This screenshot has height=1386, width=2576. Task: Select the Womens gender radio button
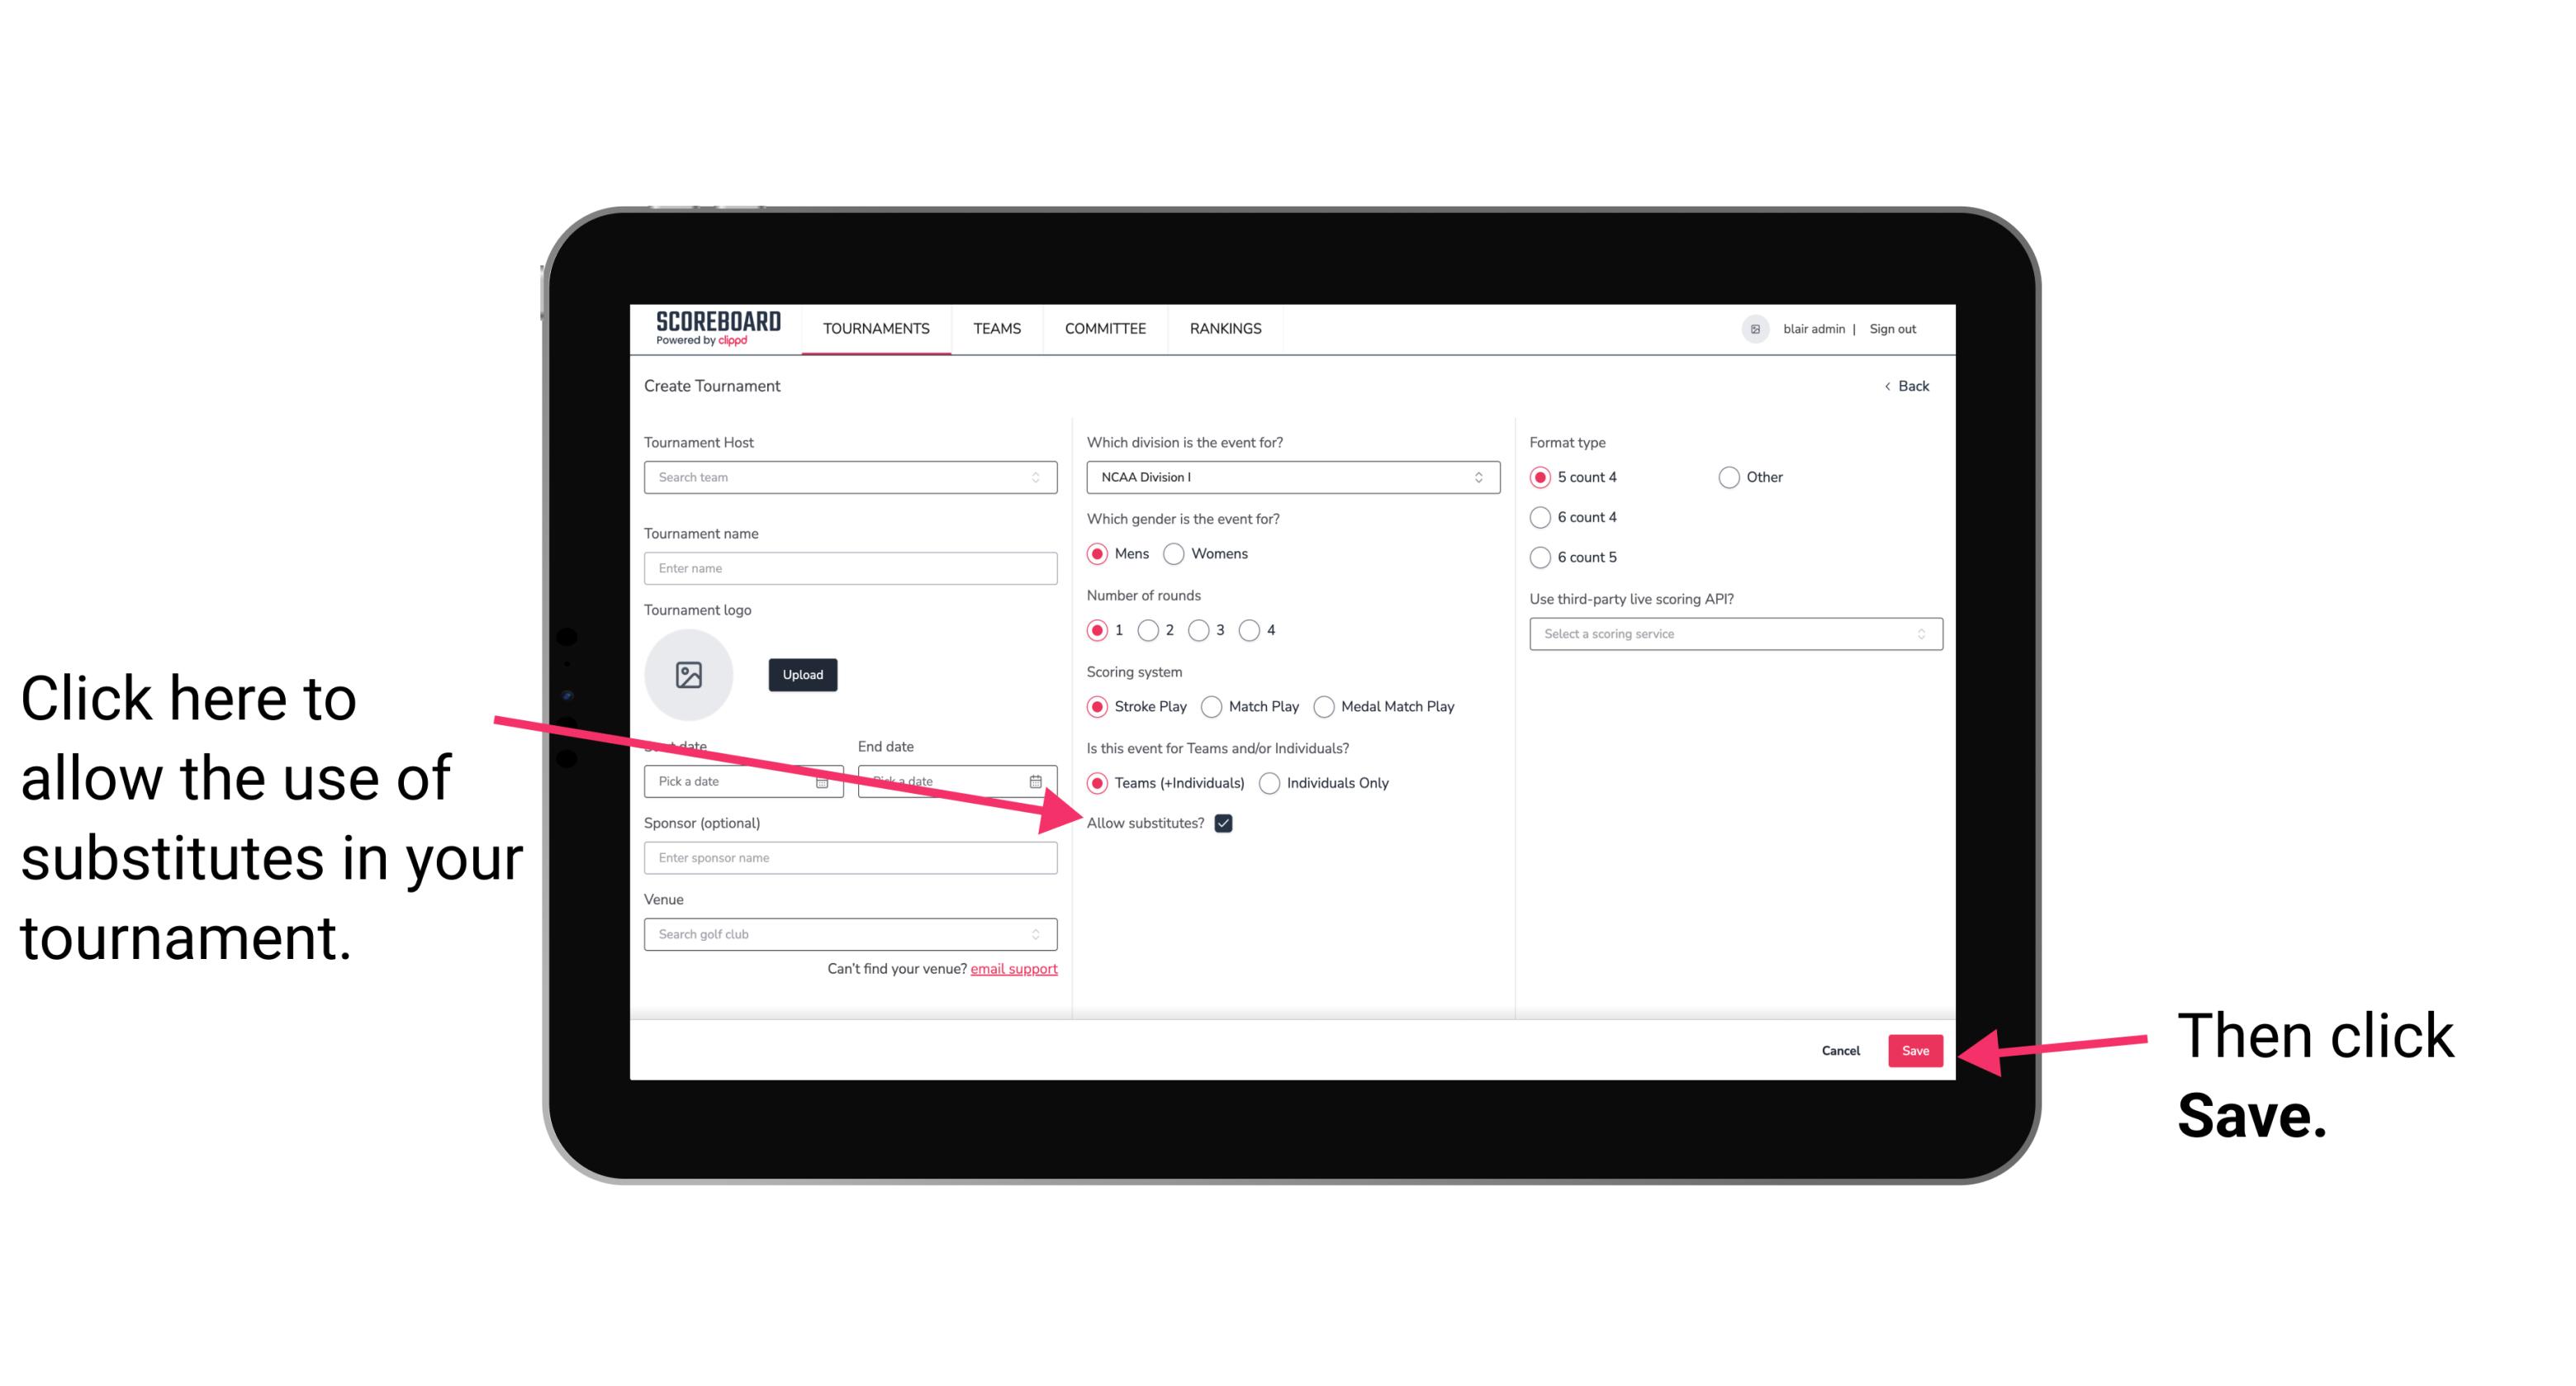pos(1177,553)
